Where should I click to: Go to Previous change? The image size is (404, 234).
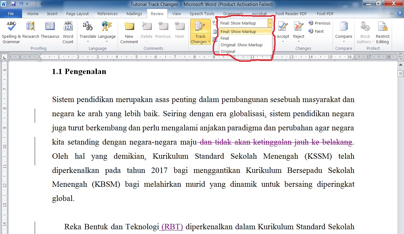319,23
